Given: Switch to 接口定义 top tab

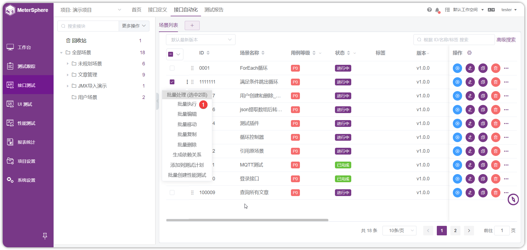Looking at the screenshot, I should (158, 10).
